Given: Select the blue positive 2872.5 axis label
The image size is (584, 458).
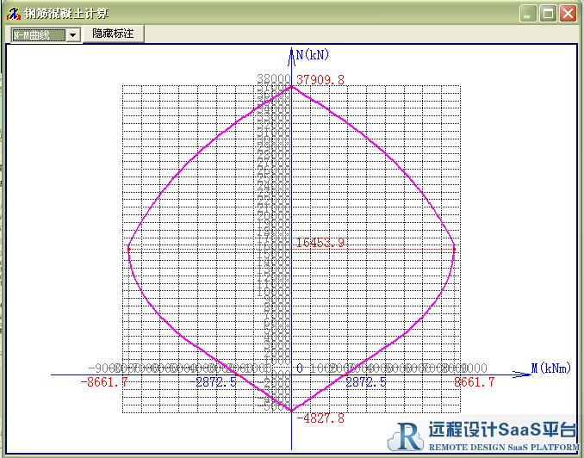Looking at the screenshot, I should 365,382.
